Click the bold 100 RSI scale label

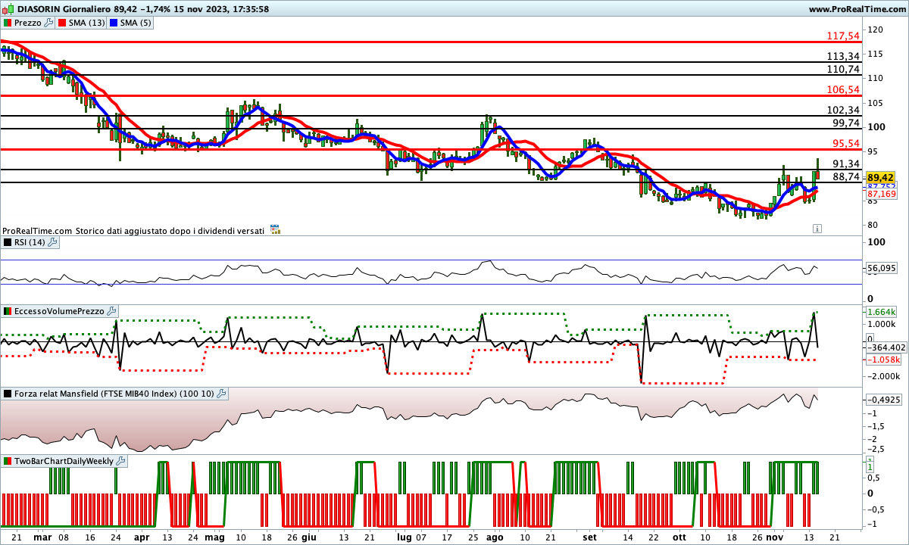(876, 242)
